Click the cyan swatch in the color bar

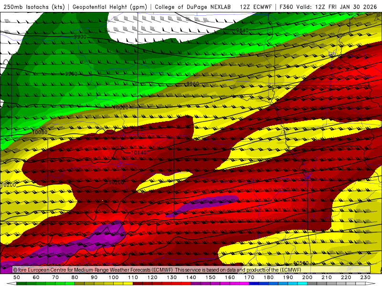(x=302, y=284)
